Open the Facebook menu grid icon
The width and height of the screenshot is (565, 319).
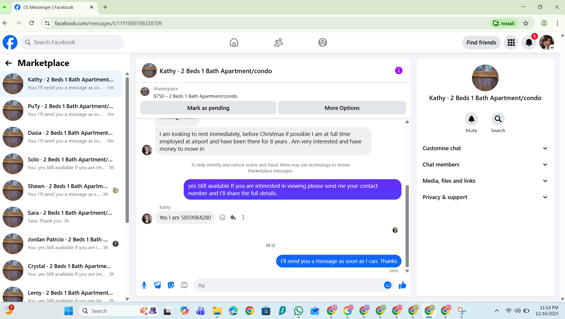click(511, 43)
